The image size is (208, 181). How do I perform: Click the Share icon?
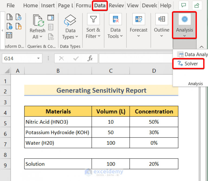[197, 5]
